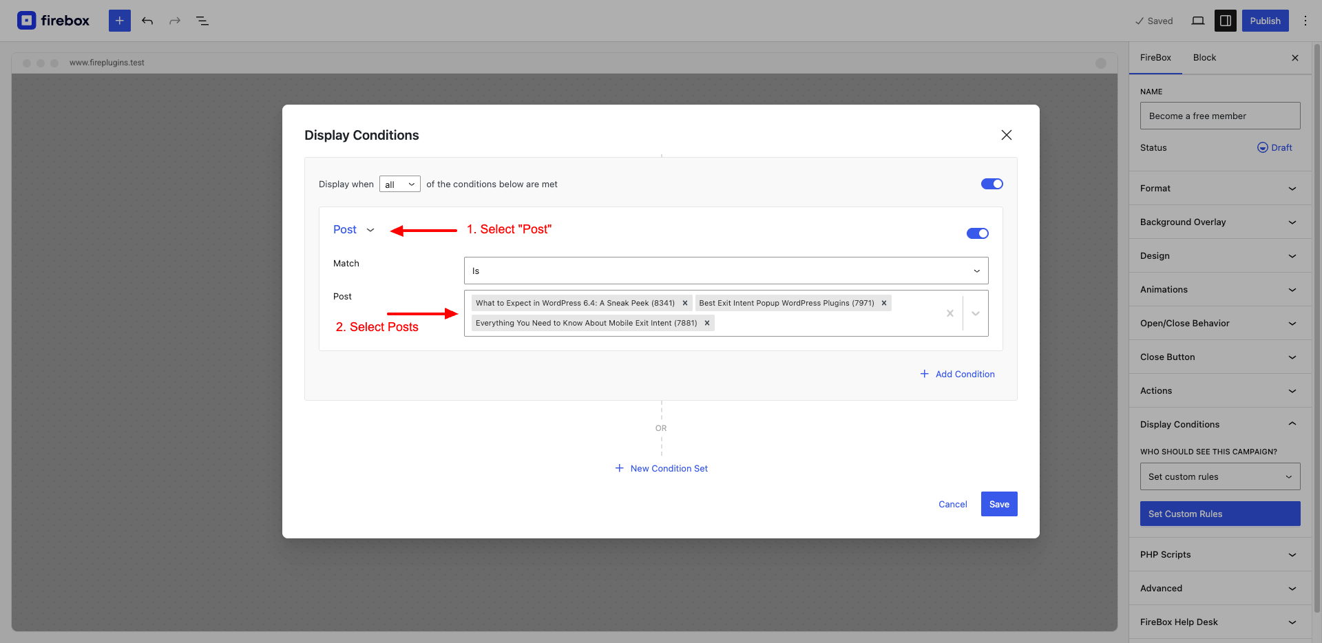Open the Match 'Is' dropdown

point(726,271)
